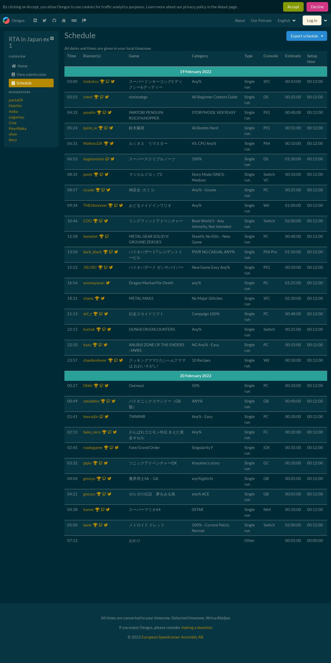Open runner roadygame's profile

tap(93, 448)
